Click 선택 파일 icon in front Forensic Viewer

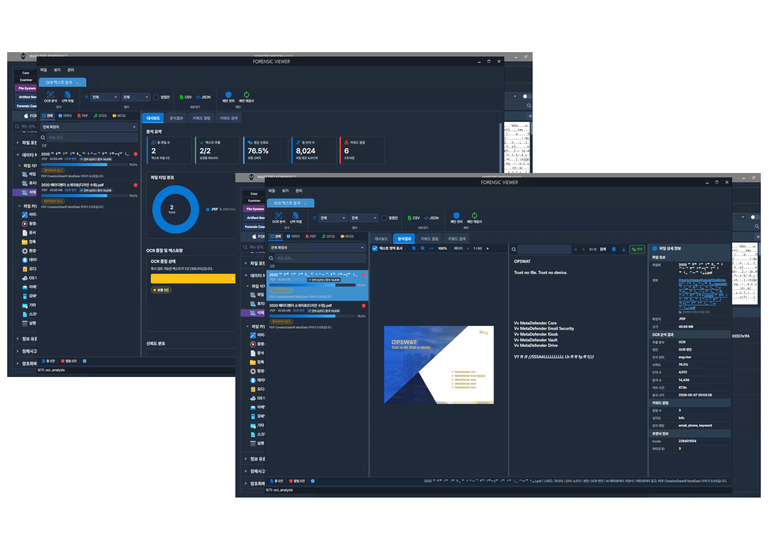[296, 215]
